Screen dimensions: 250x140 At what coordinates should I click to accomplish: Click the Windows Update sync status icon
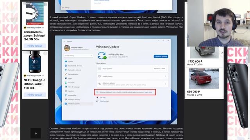pyautogui.click(x=102, y=56)
